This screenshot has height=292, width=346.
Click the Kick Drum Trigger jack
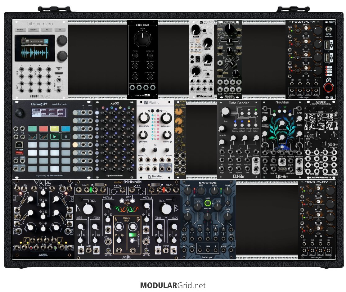pyautogui.click(x=132, y=88)
